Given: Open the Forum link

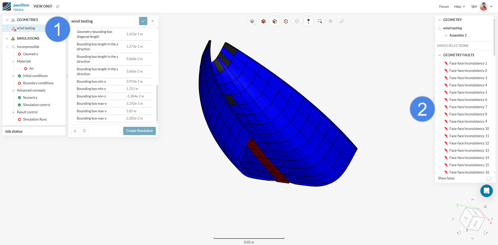Looking at the screenshot, I should point(444,6).
